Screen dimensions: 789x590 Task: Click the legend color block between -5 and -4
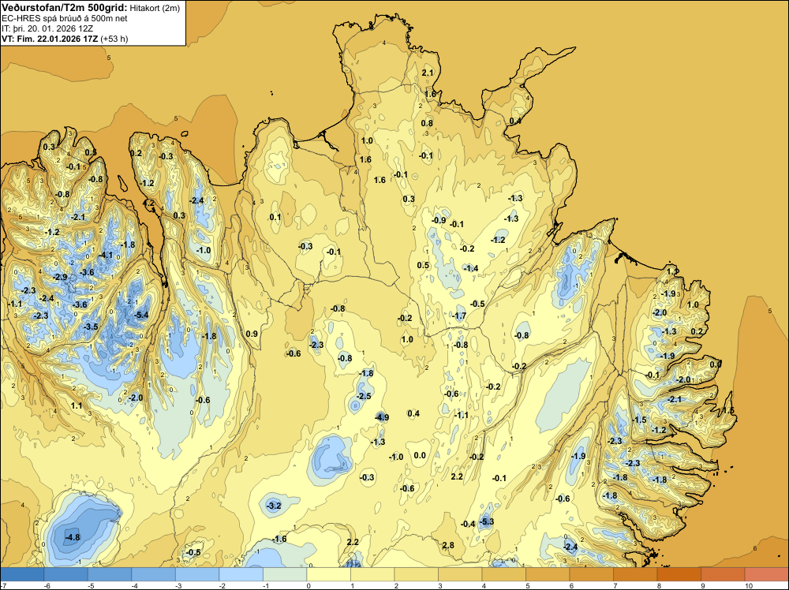(110, 574)
